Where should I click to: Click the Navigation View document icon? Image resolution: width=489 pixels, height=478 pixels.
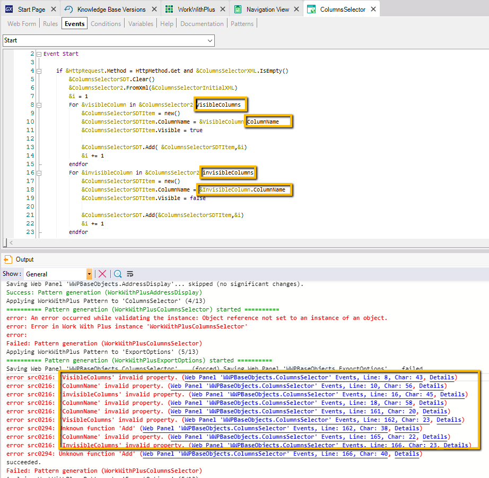(238, 9)
